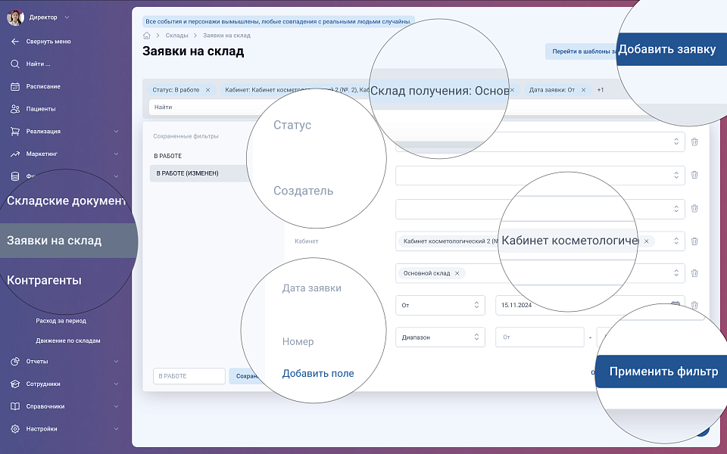Expand the Реализация sidebar section
Image resolution: width=727 pixels, height=454 pixels.
116,132
